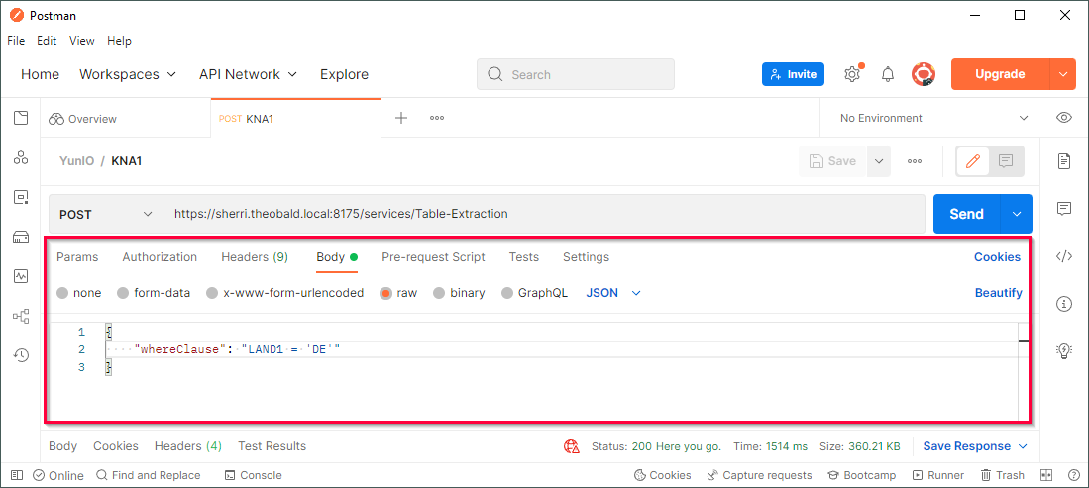Switch to the Tests tab

[523, 256]
